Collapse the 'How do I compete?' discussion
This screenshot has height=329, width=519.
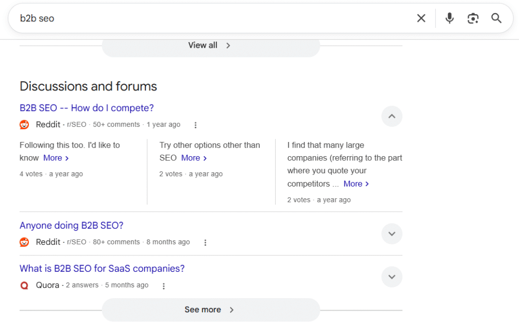pos(392,116)
